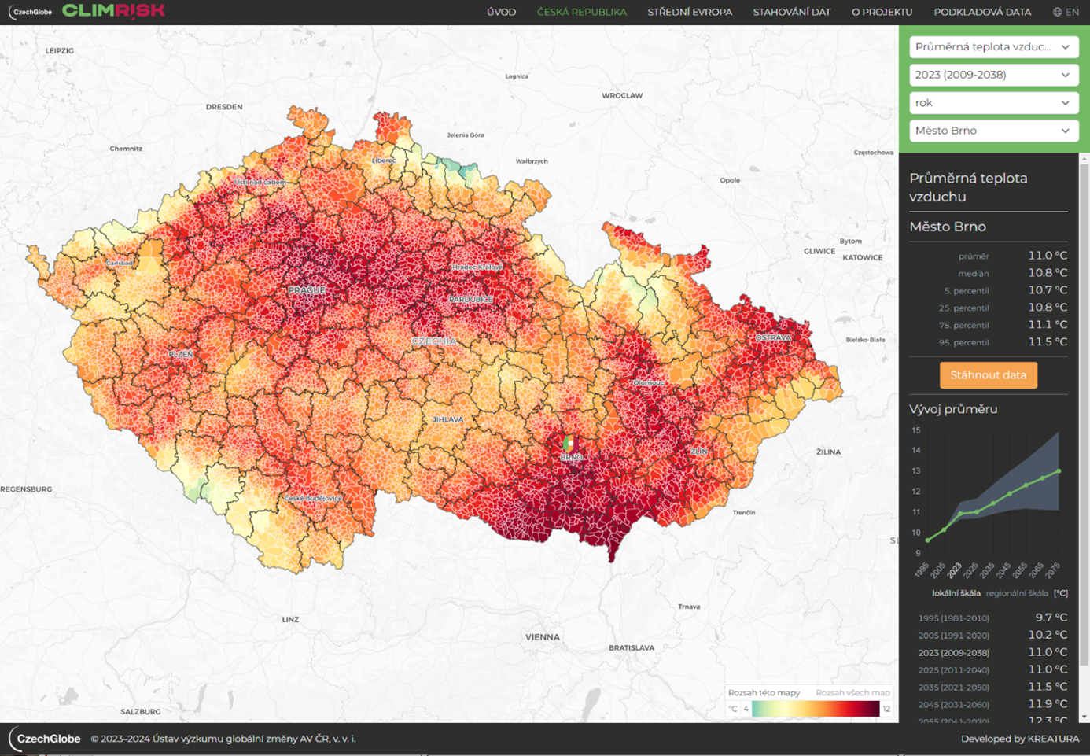
Task: Click the temperature color gradient legend bar
Action: pyautogui.click(x=815, y=709)
